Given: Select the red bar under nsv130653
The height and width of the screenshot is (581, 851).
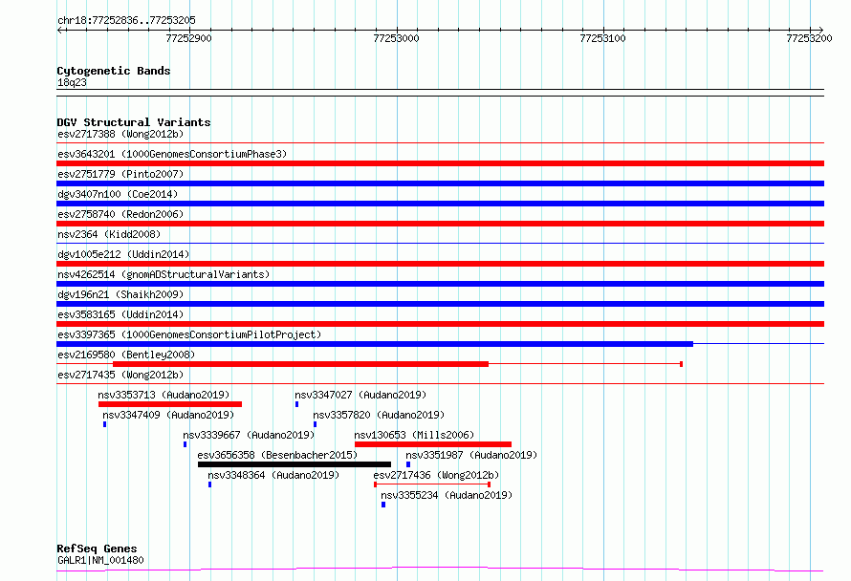Looking at the screenshot, I should pos(433,444).
